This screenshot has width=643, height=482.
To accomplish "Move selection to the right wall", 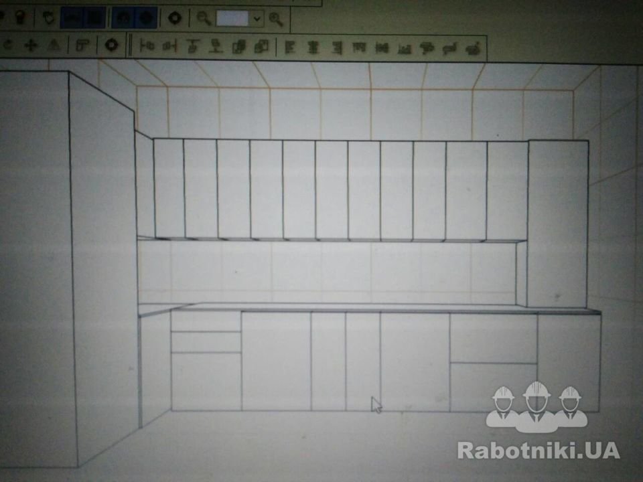I will coord(169,46).
